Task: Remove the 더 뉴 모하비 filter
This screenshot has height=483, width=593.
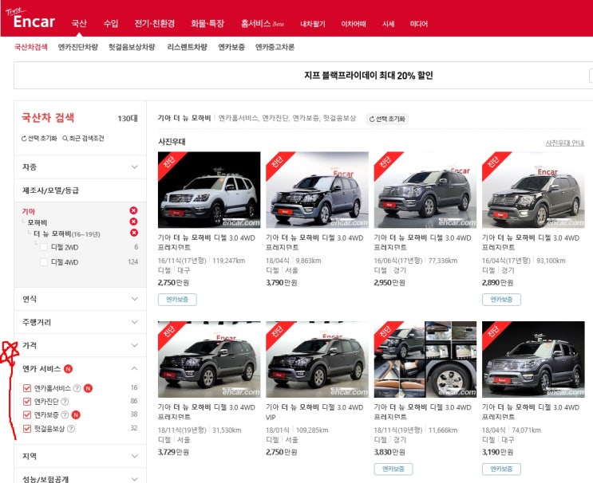Action: [x=133, y=233]
